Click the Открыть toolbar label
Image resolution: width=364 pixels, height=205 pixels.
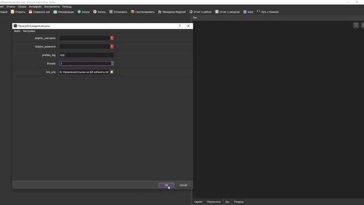(20, 12)
